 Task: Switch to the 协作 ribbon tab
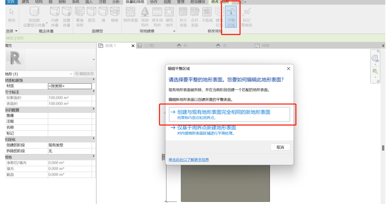tap(154, 2)
